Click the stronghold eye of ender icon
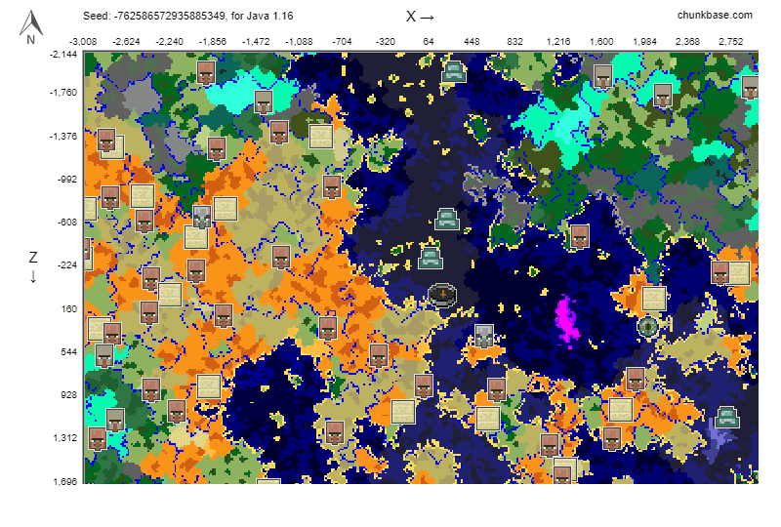Viewport: 781px width, 527px height. pyautogui.click(x=648, y=327)
